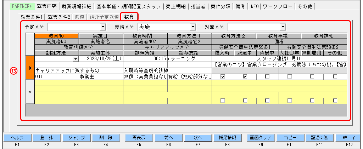Screen dimensions: 363x149
Task: Click the 事業主 cell
Action: click(x=101, y=77)
